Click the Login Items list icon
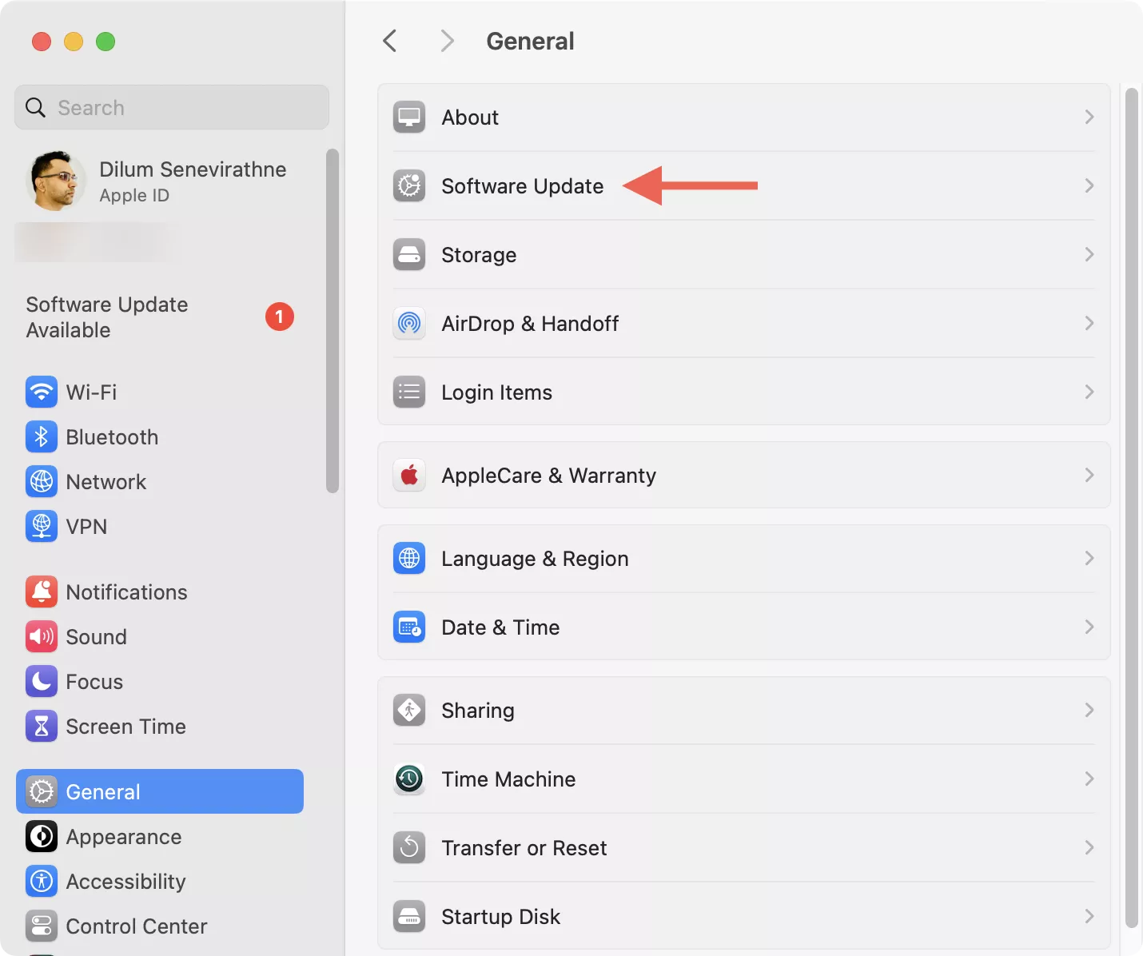The width and height of the screenshot is (1143, 956). pos(409,392)
